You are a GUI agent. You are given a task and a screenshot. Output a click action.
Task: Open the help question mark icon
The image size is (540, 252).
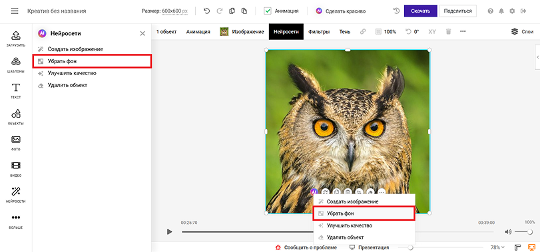point(491,11)
